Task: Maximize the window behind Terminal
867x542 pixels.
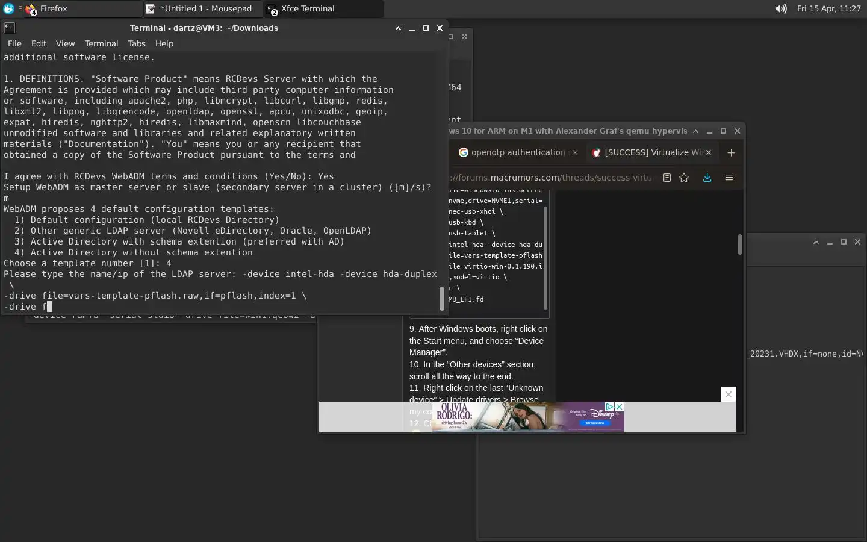Action: click(x=451, y=37)
